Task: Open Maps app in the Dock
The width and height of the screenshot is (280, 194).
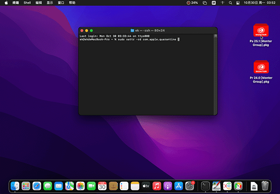Action: pyautogui.click(x=70, y=186)
